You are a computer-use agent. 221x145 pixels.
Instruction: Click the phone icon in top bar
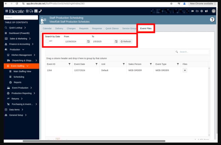pyautogui.click(x=40, y=11)
